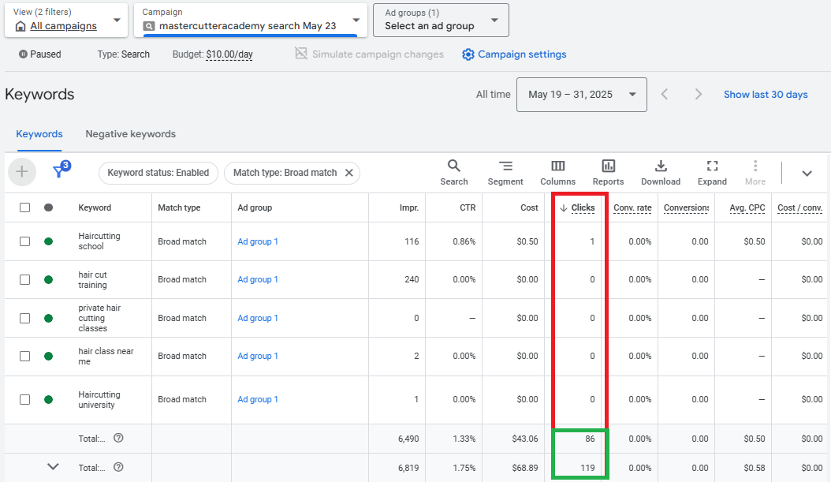Open Ad group 1 link for Haircutting university
This screenshot has width=831, height=482.
tap(258, 399)
